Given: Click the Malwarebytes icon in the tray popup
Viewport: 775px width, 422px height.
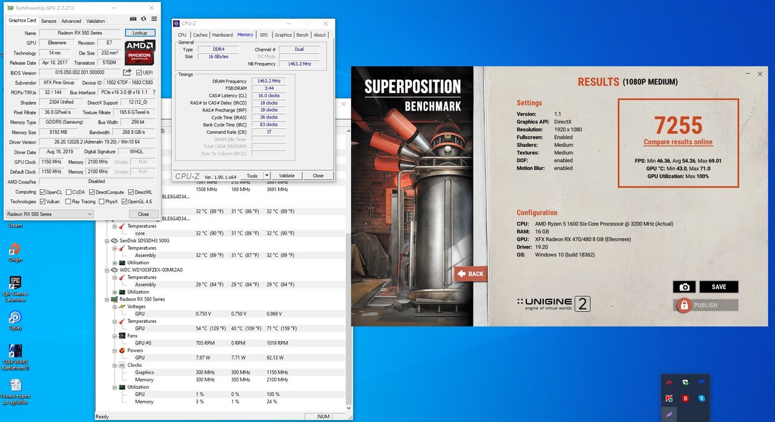Looking at the screenshot, I should pyautogui.click(x=701, y=382).
